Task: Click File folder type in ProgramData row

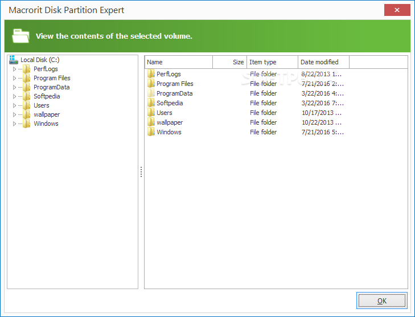Action: pyautogui.click(x=263, y=93)
